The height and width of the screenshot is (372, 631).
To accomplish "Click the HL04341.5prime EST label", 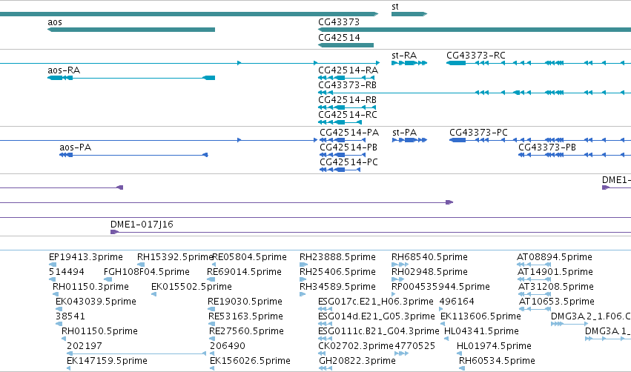I will (x=481, y=331).
